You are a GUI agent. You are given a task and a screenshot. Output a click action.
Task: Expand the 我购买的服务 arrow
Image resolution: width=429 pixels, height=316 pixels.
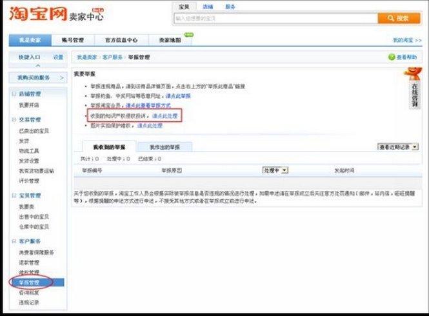[x=62, y=78]
